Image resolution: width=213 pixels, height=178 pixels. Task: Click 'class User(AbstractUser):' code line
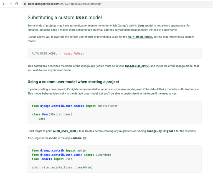53,114
